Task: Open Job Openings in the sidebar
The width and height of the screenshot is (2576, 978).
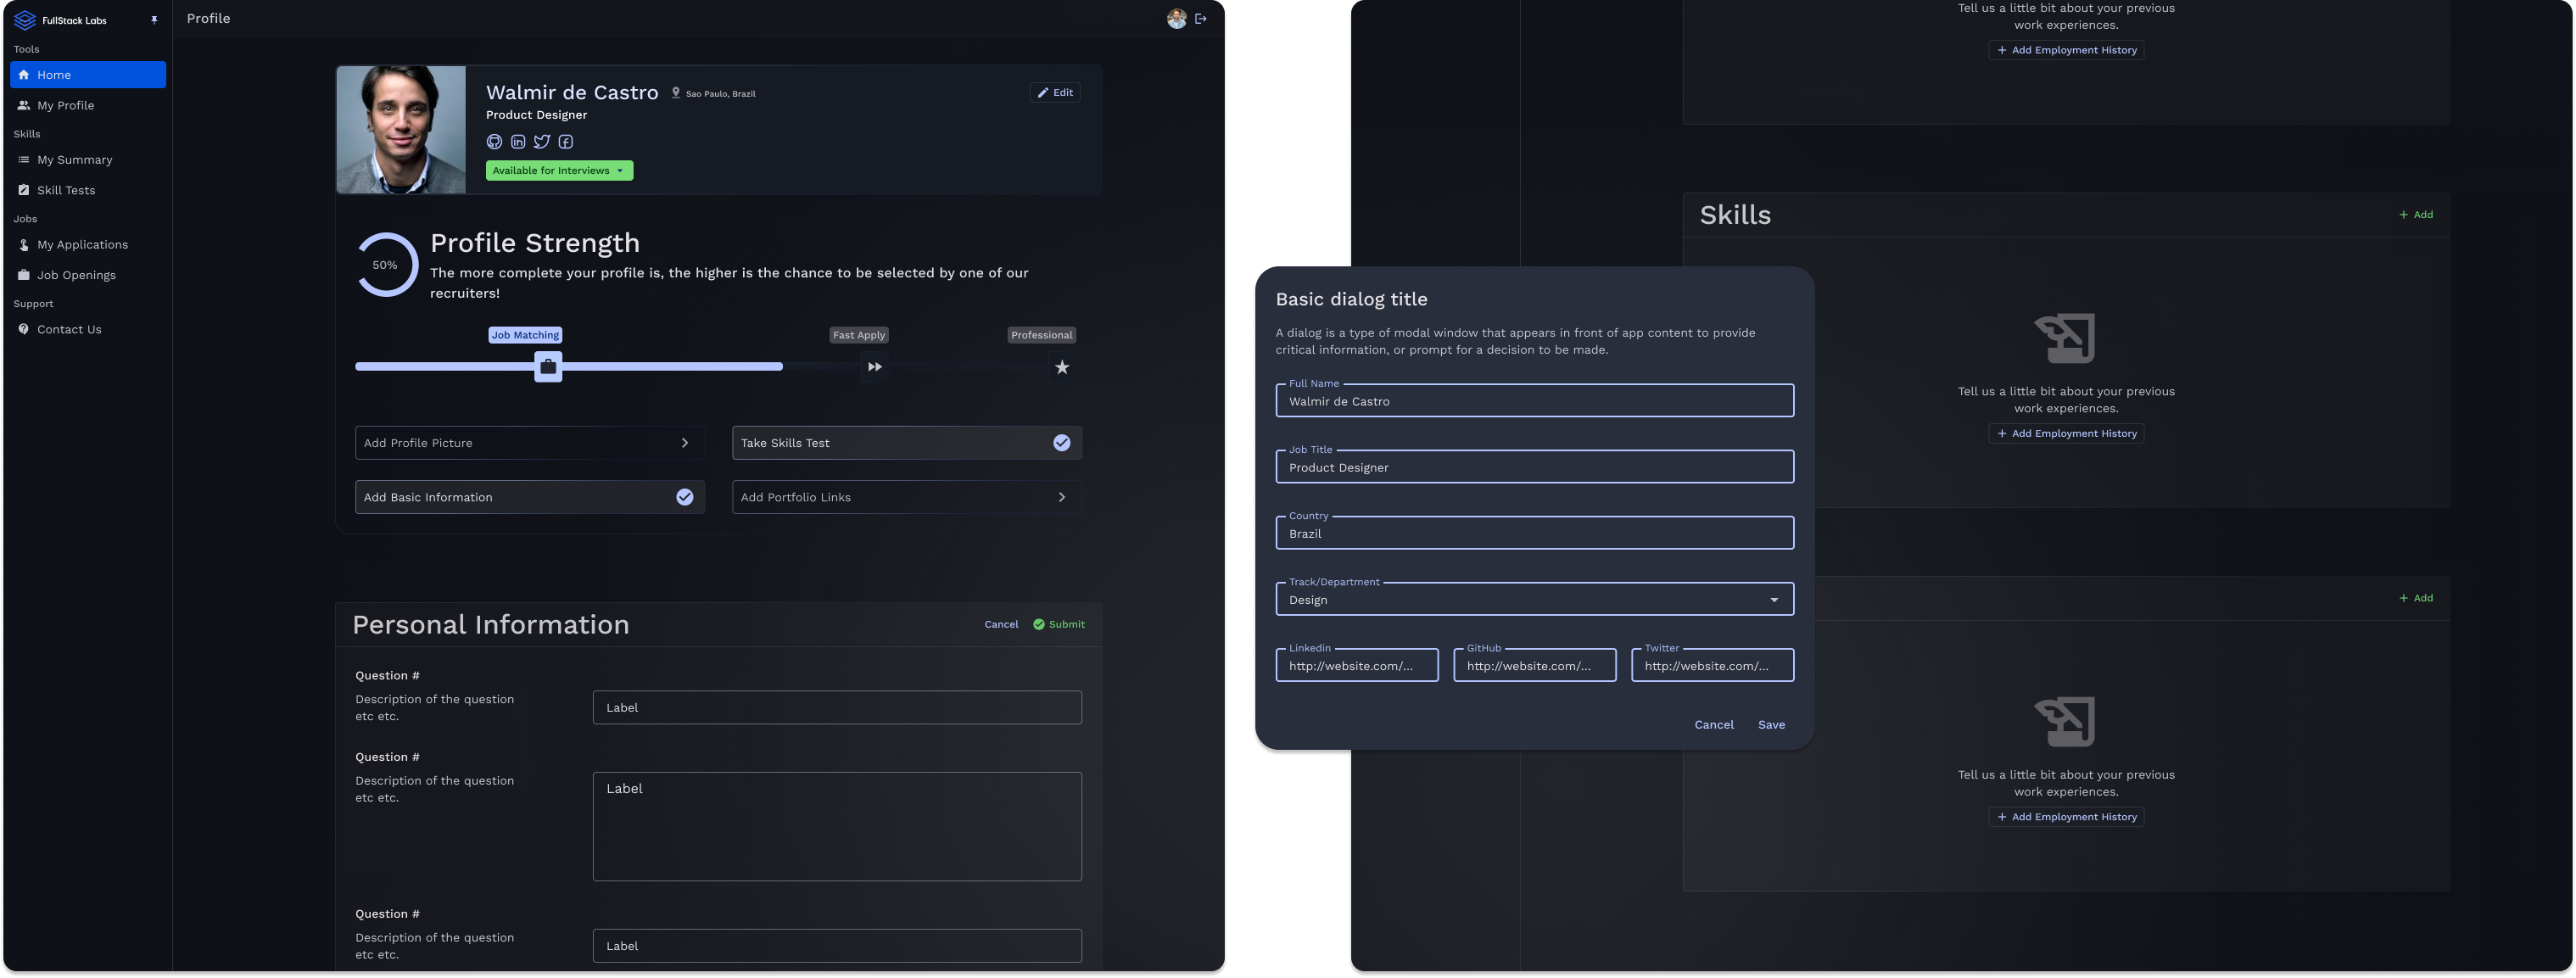Action: point(88,275)
